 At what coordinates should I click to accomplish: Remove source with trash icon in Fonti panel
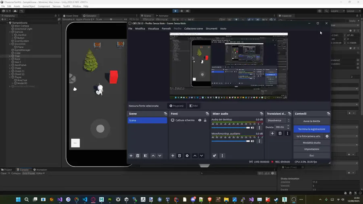click(179, 156)
